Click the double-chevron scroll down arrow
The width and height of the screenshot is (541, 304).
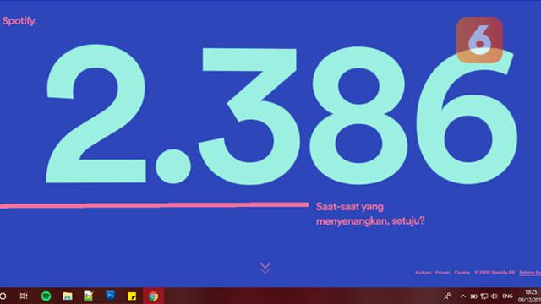tap(265, 269)
